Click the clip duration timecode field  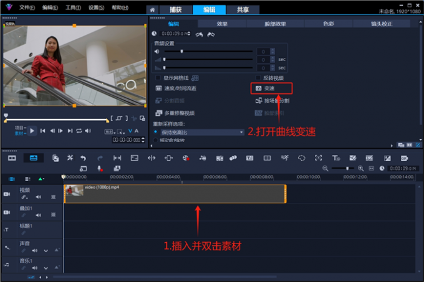point(175,34)
